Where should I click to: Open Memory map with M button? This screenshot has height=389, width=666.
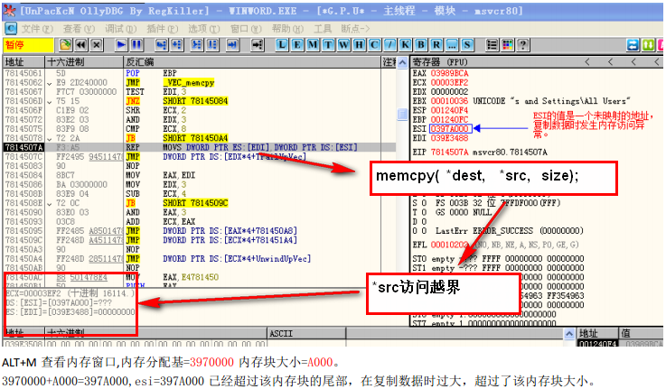click(313, 45)
